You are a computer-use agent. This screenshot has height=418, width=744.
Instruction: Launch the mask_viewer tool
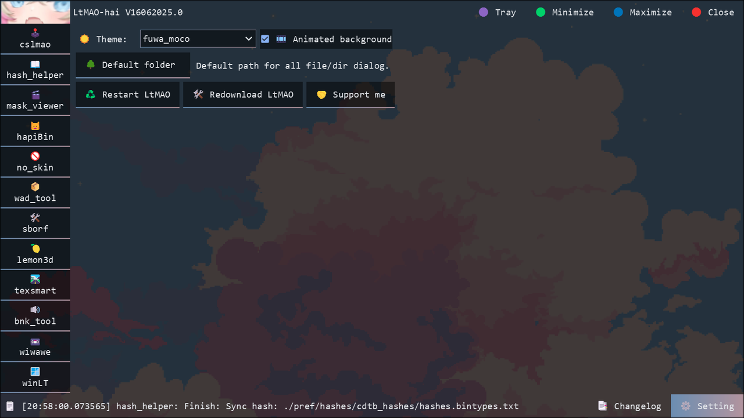click(35, 100)
